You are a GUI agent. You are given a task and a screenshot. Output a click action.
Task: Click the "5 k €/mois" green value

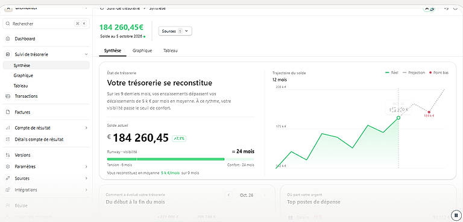click(x=171, y=173)
